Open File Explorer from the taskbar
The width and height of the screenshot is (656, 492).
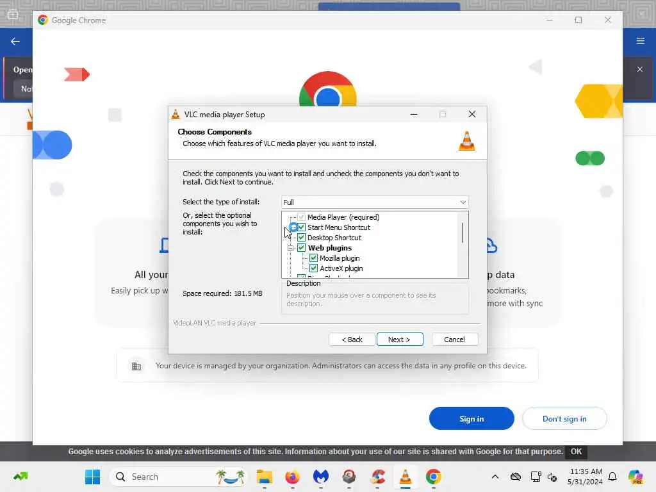(265, 477)
